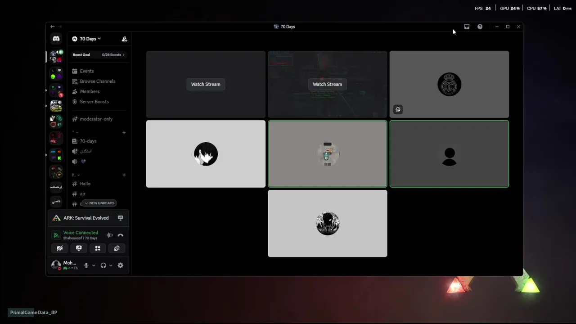The width and height of the screenshot is (576, 324).
Task: Click PrimalGameData_BP label on desktop
Action: click(x=34, y=312)
